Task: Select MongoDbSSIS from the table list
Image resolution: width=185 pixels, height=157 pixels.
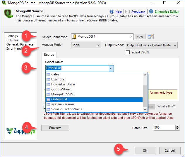Action: pyautogui.click(x=94, y=94)
